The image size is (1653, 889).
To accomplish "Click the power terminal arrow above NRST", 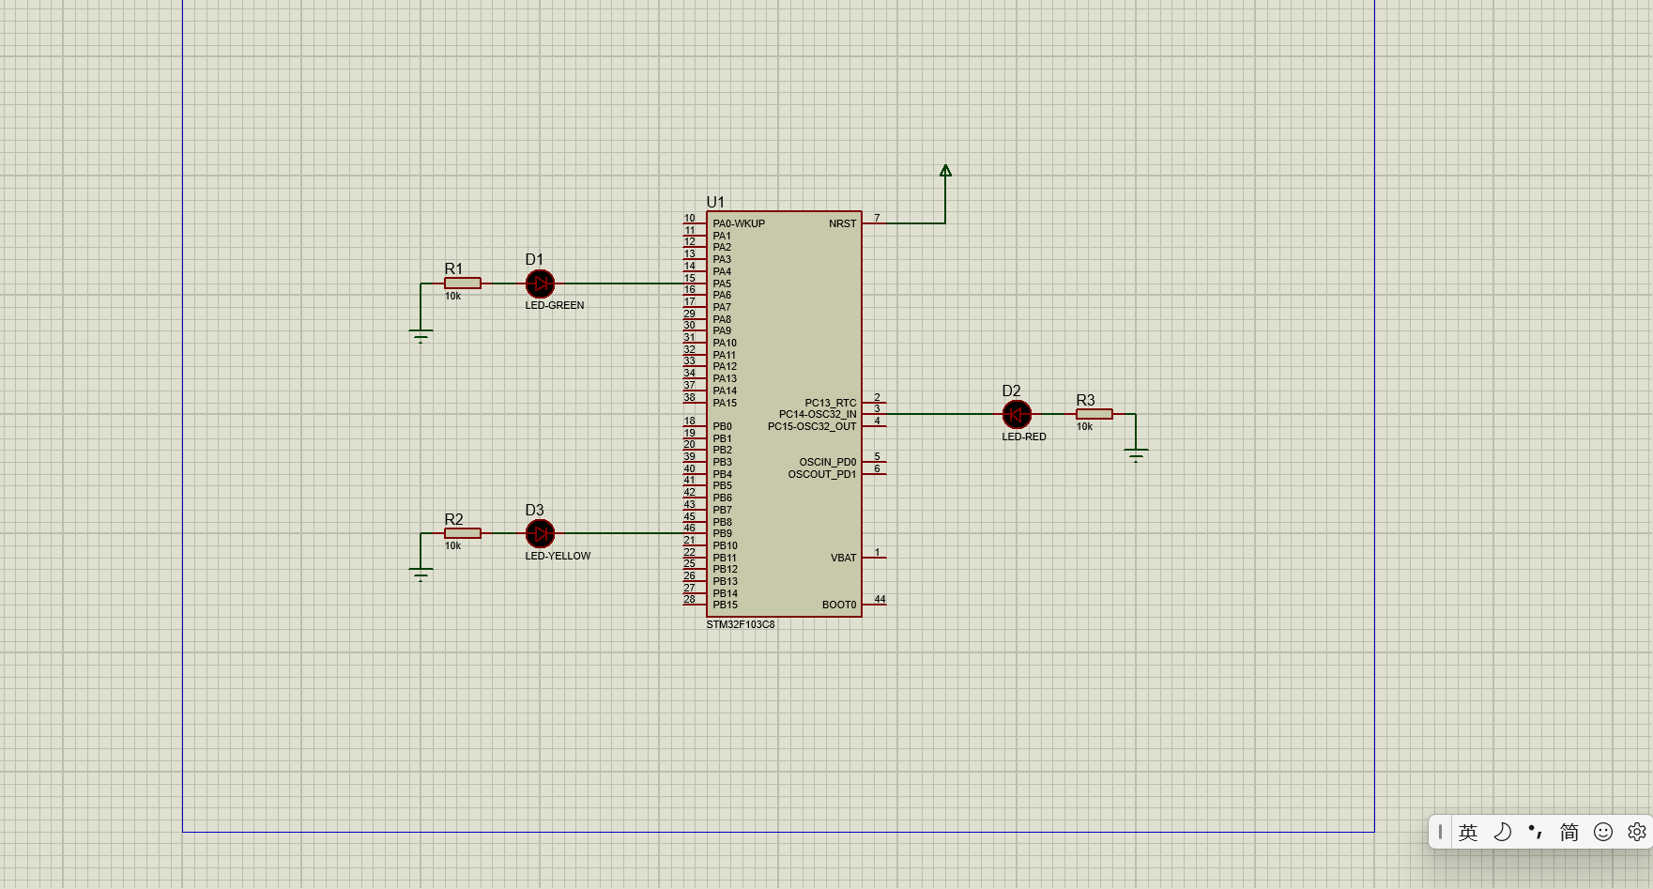I will click(945, 171).
